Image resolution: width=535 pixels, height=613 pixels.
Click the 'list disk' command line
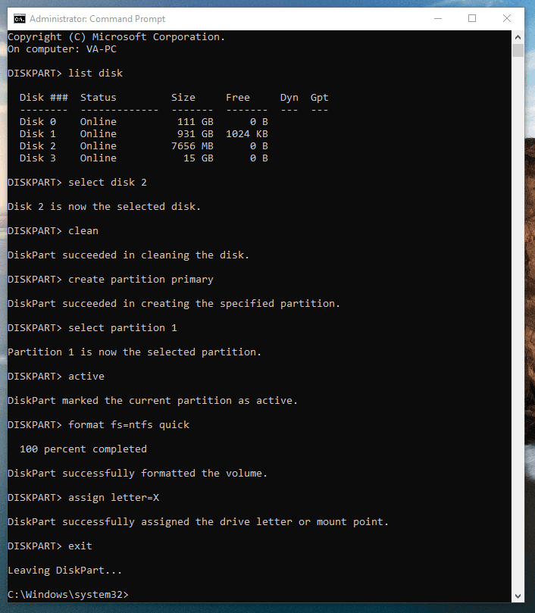[x=65, y=73]
